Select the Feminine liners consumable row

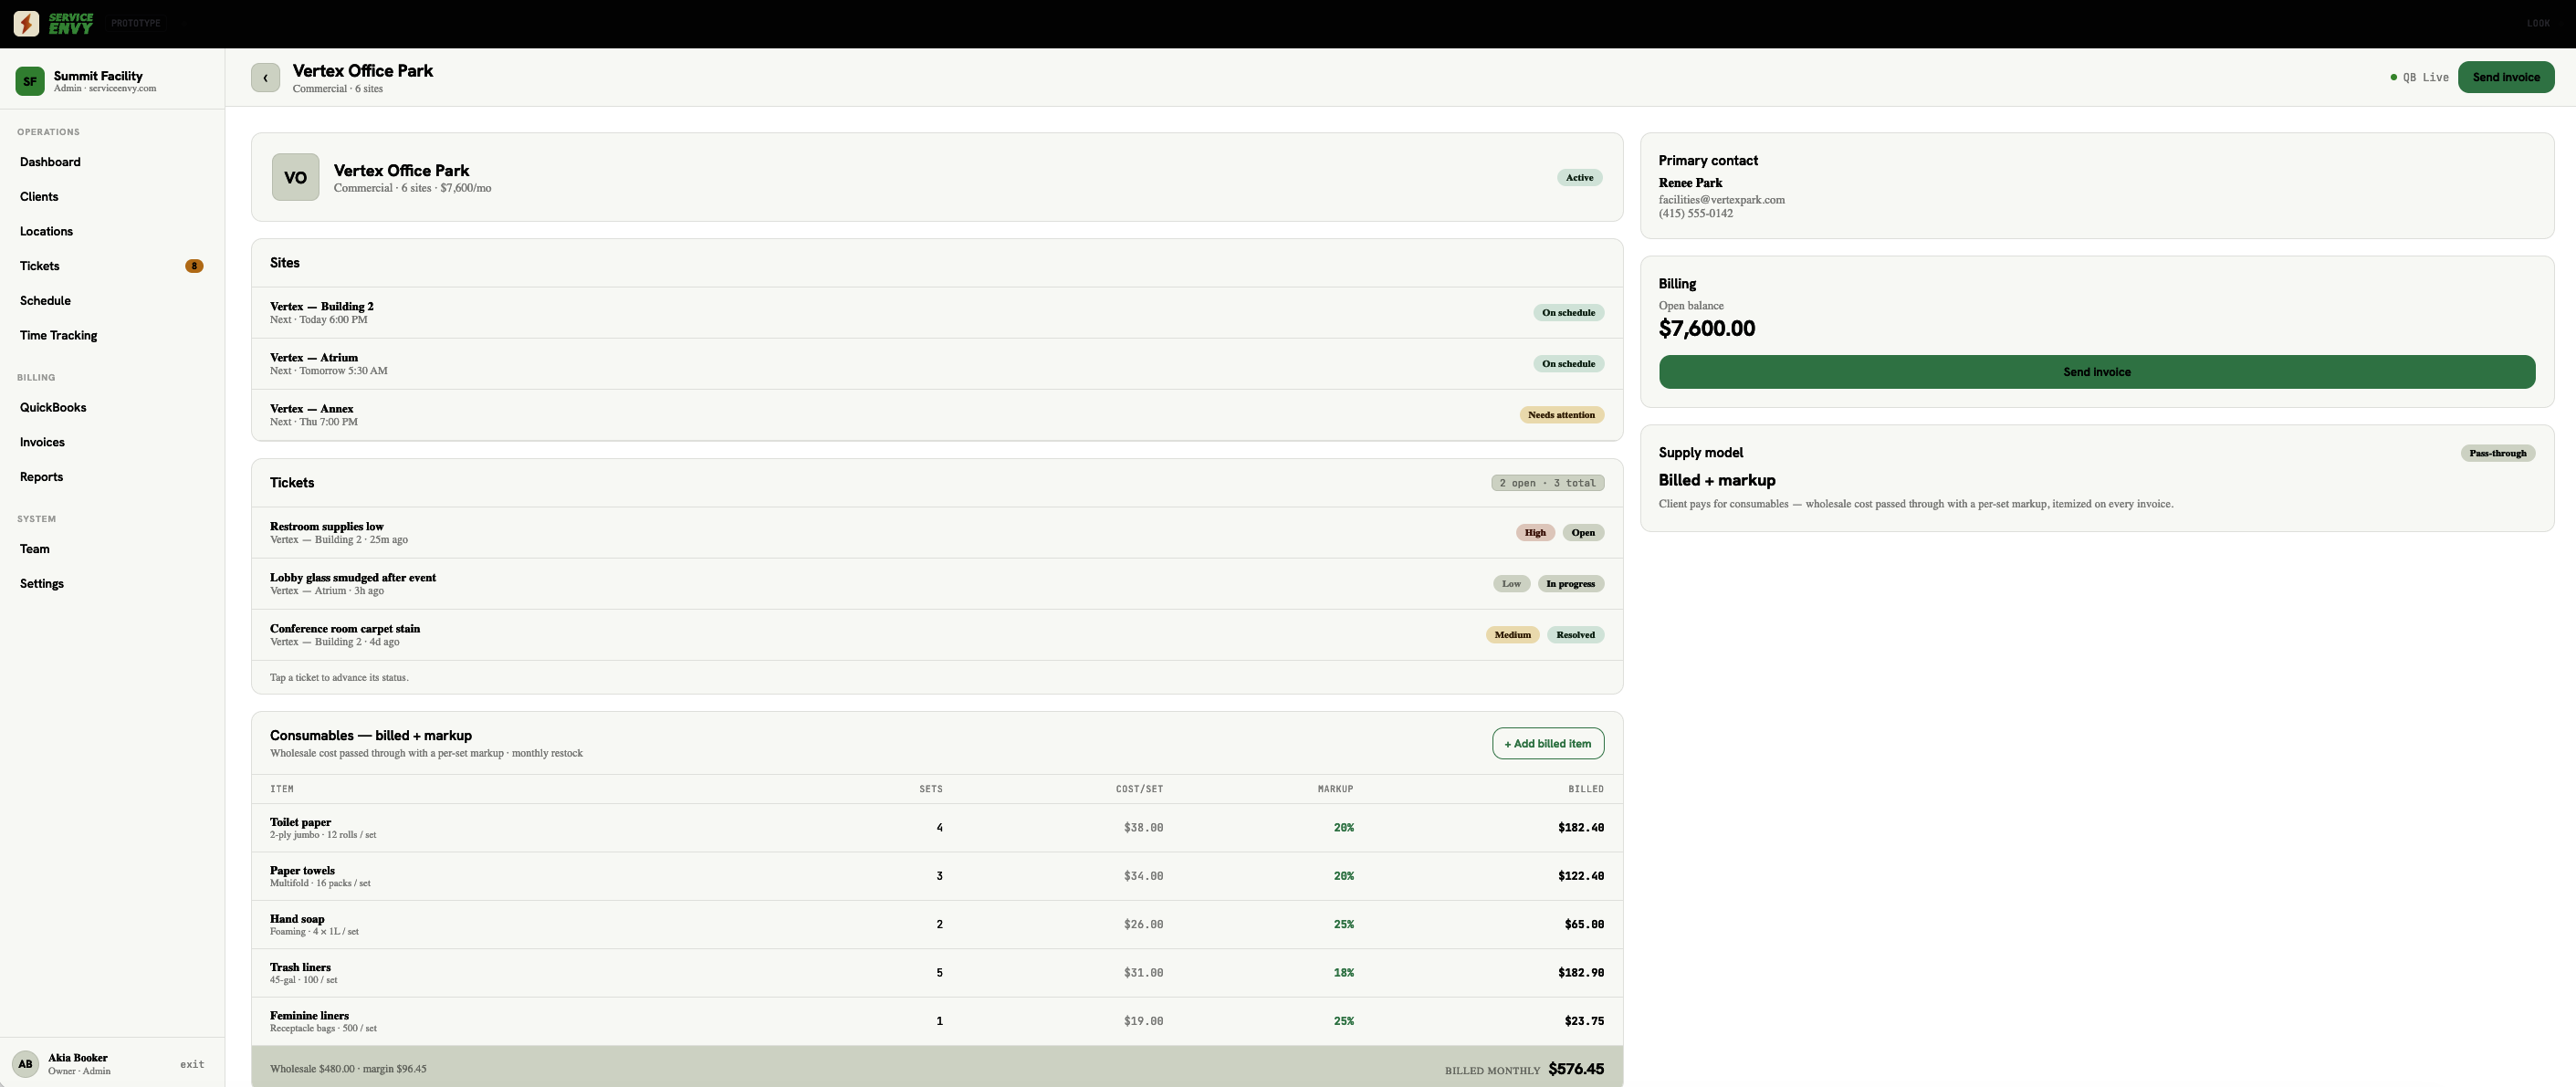point(937,1021)
